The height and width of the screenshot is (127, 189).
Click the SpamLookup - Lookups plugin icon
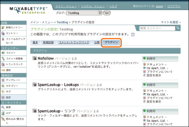(34, 84)
